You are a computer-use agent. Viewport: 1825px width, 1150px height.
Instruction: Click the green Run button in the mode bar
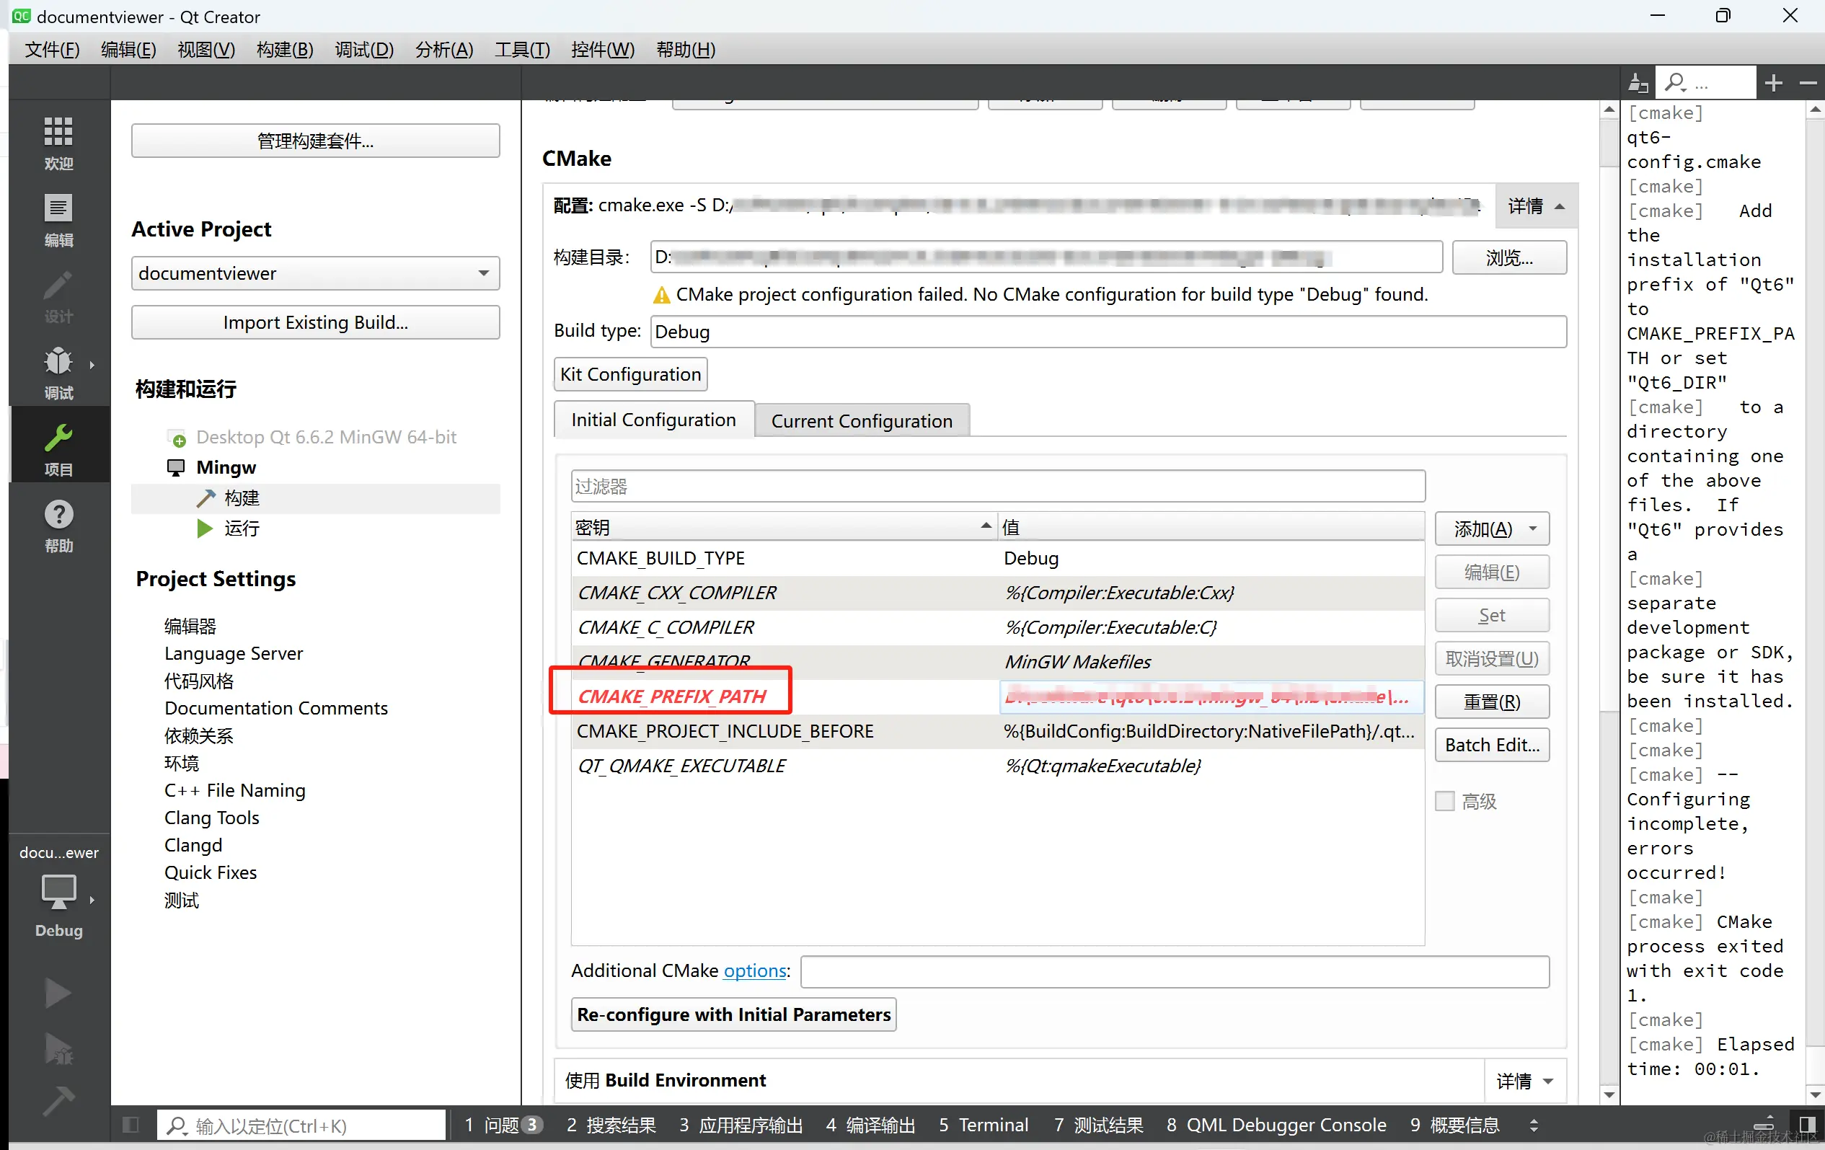pos(58,993)
